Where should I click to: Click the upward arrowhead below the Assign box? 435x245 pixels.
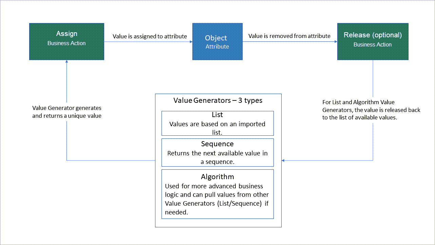coord(67,62)
